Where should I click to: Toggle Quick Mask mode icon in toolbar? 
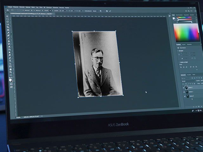(x=11, y=84)
